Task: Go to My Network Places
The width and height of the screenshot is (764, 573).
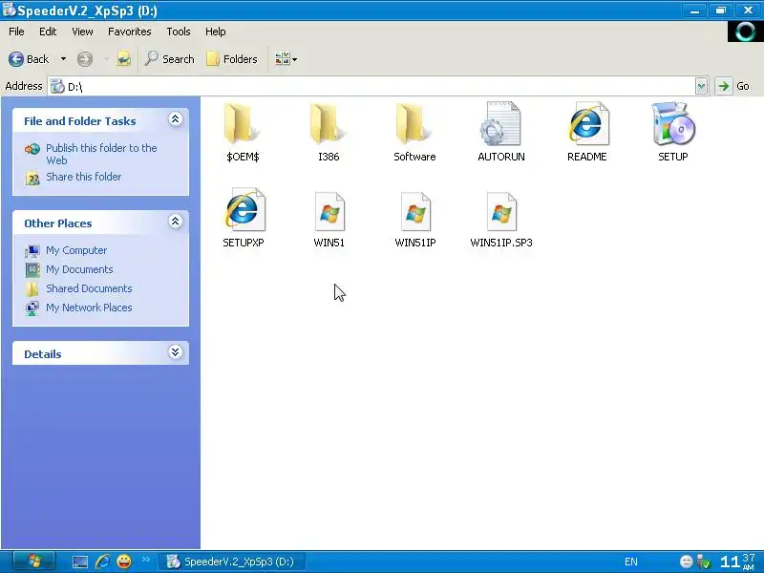Action: tap(89, 308)
